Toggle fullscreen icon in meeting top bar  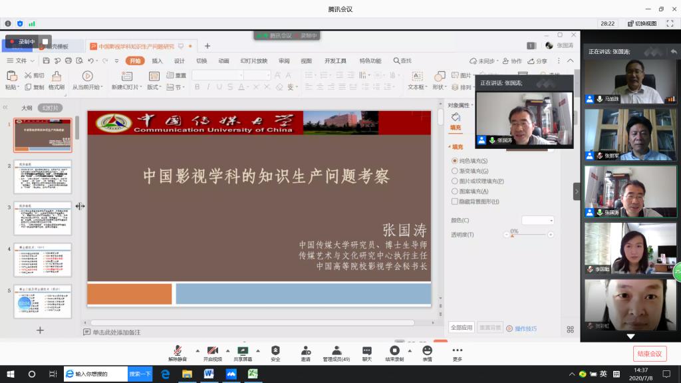(x=670, y=23)
